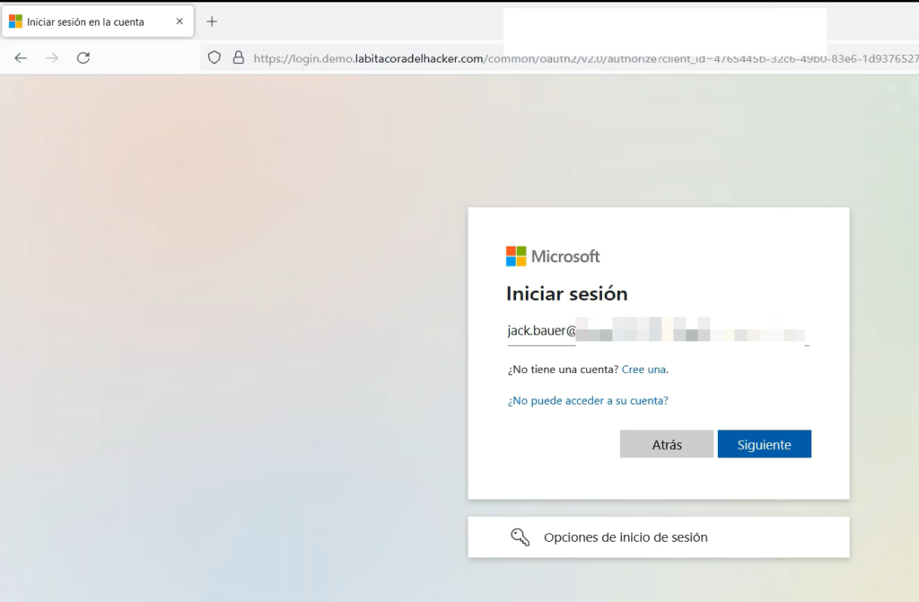Click the Atrás button

tap(667, 444)
